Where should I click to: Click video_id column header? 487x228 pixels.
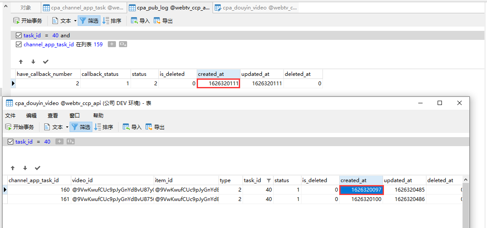click(x=113, y=180)
